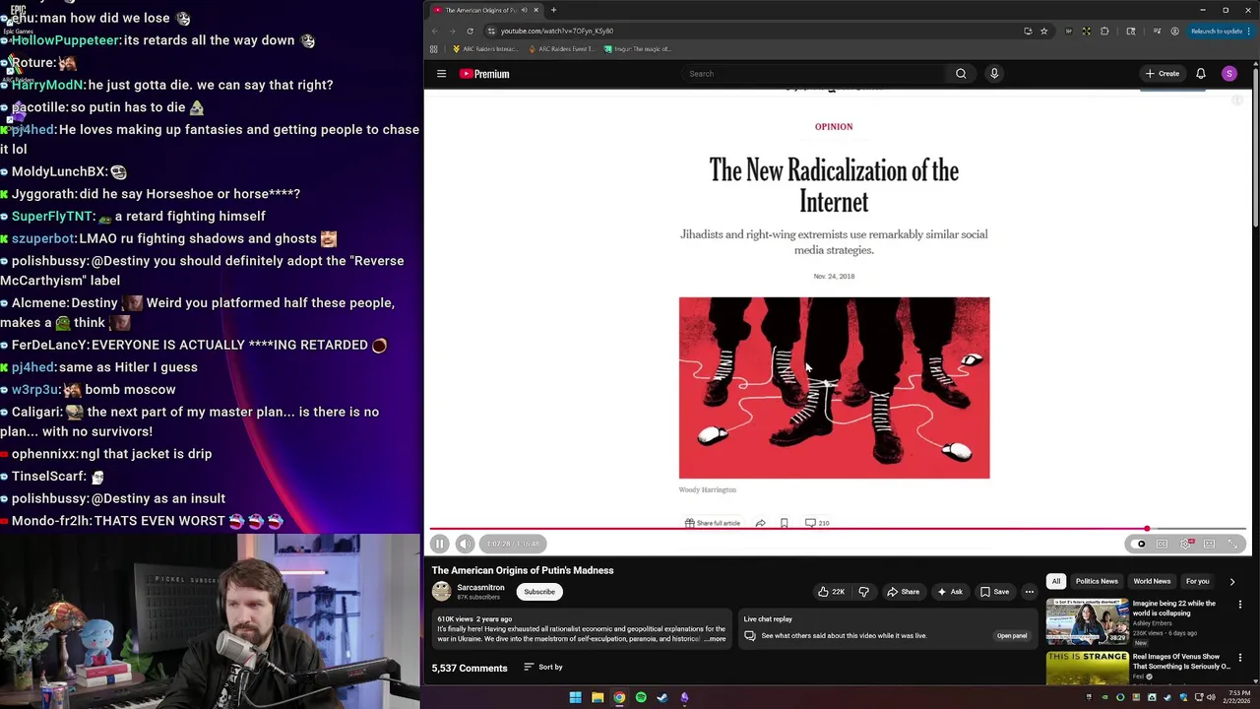
Task: Focus the YouTube search box
Action: pyautogui.click(x=812, y=74)
